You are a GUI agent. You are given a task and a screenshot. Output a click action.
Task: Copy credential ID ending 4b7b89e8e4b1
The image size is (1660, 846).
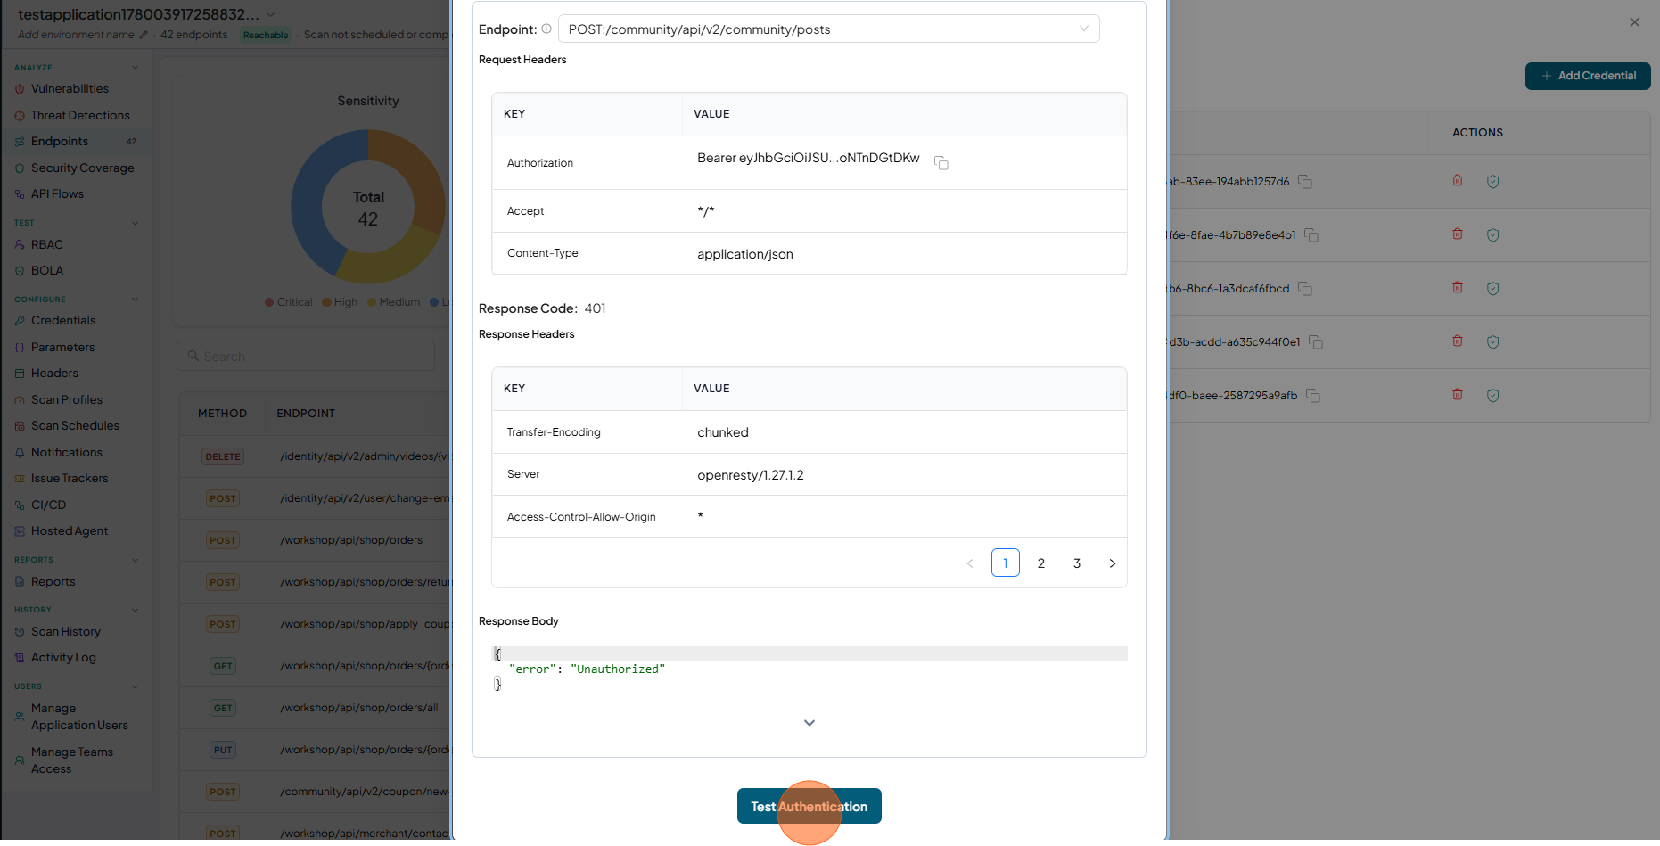(x=1311, y=235)
